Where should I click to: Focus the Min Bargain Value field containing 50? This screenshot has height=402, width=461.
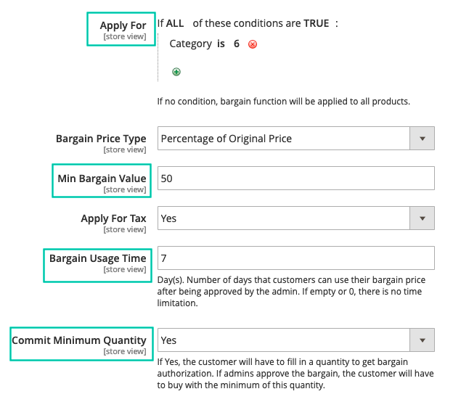pyautogui.click(x=296, y=178)
